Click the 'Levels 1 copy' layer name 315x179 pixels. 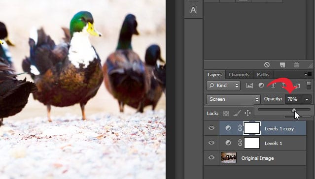pos(279,129)
